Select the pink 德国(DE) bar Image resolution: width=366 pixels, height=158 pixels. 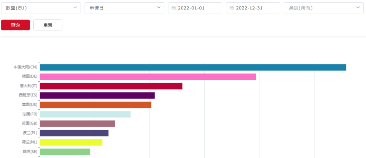pyautogui.click(x=148, y=77)
